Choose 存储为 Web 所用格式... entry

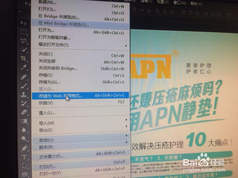click(x=80, y=96)
